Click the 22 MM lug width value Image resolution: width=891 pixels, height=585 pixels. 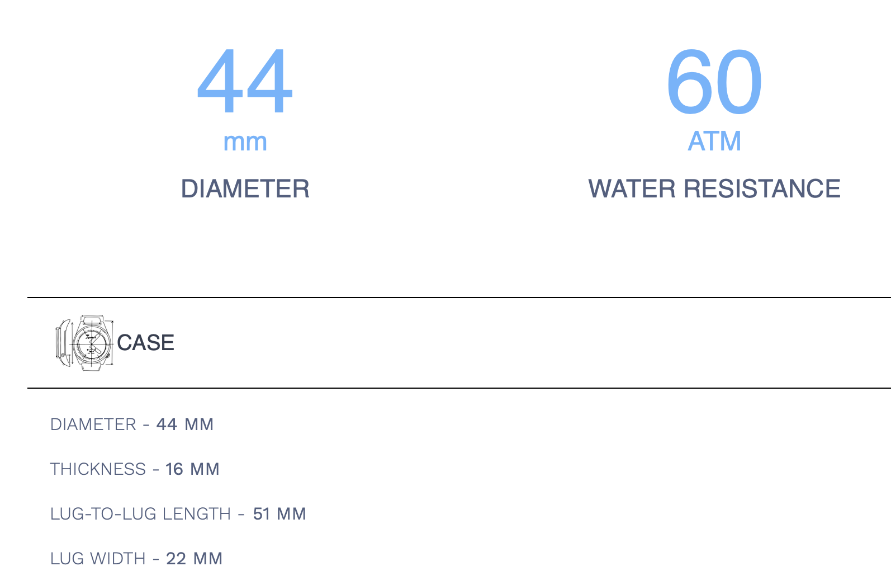click(x=195, y=559)
